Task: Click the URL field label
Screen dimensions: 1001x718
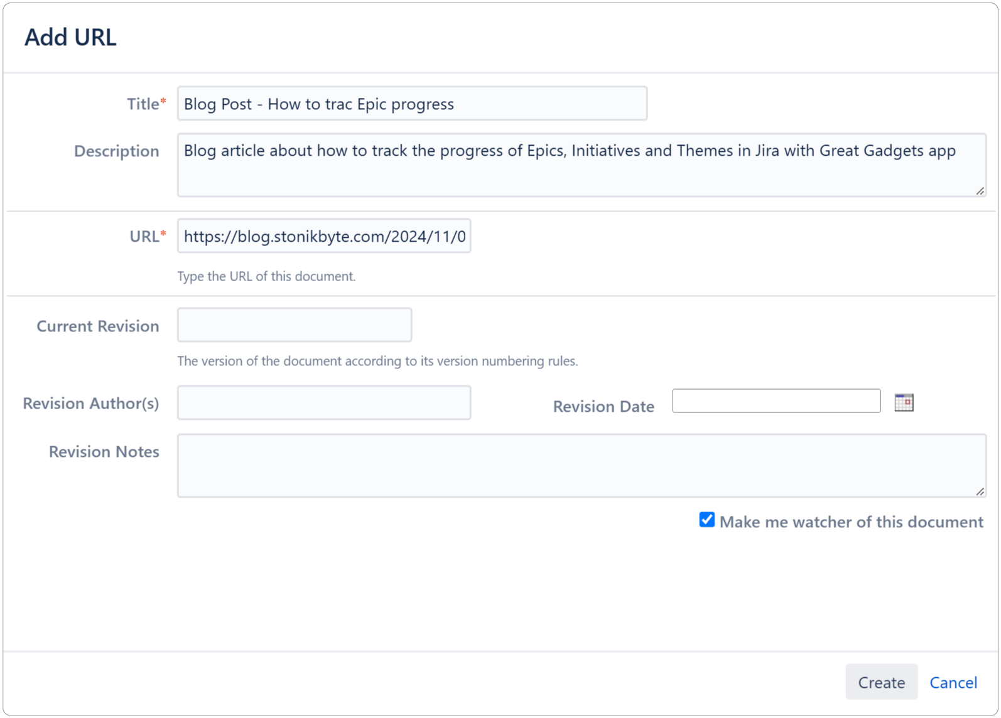Action: [144, 236]
